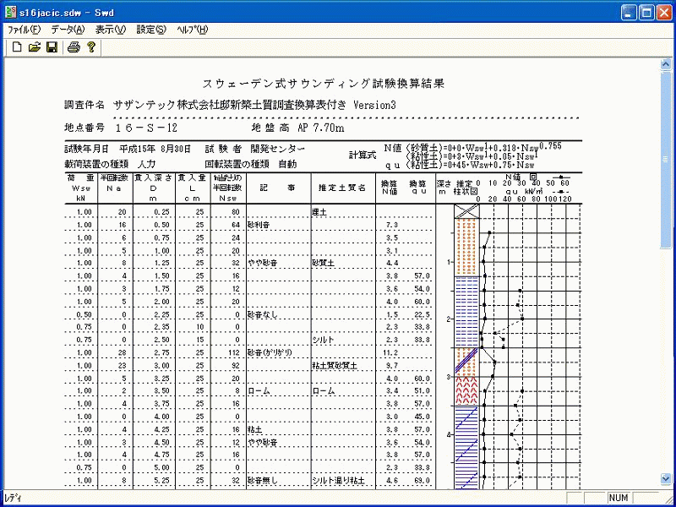This screenshot has width=676, height=507.
Task: Open the ヘルプ(H) menu
Action: pos(192,30)
